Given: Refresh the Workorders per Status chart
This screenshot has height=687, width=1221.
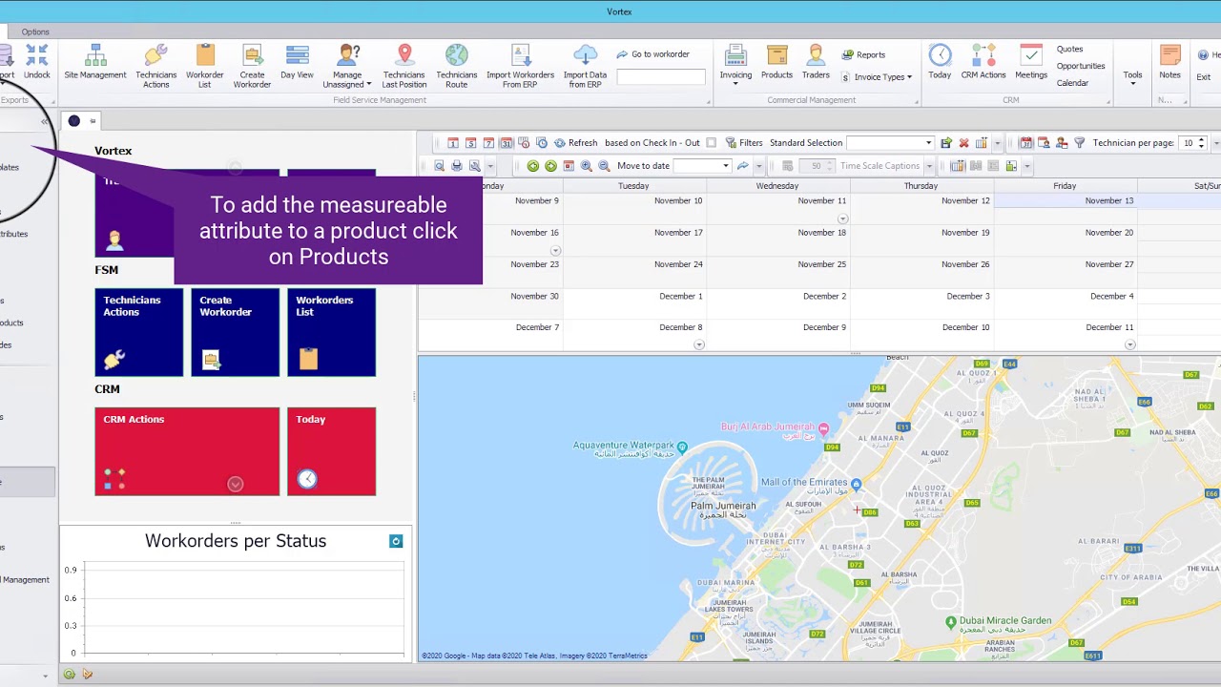Looking at the screenshot, I should coord(396,541).
